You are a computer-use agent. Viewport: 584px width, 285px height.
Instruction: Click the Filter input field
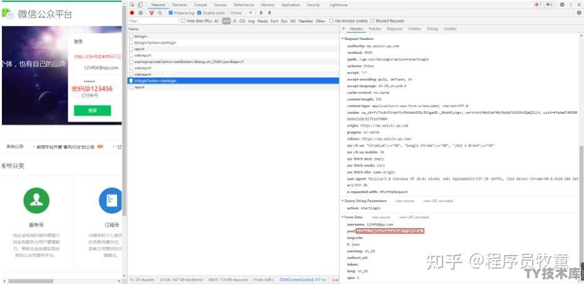tap(153, 21)
